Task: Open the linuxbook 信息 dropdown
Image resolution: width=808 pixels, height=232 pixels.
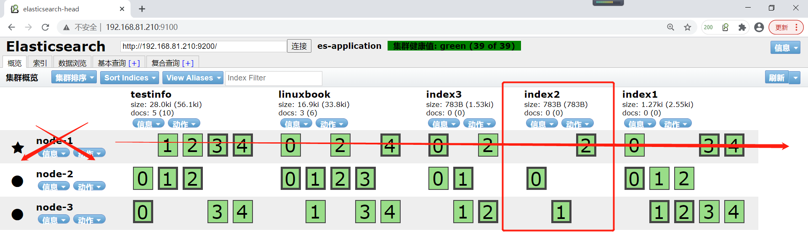Action: pyautogui.click(x=296, y=124)
